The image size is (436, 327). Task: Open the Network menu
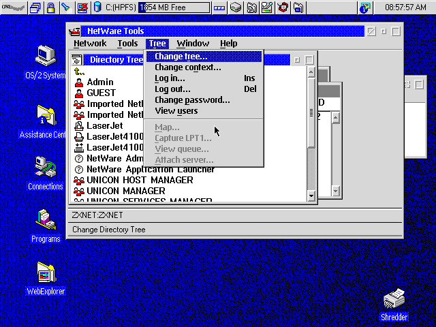[90, 44]
